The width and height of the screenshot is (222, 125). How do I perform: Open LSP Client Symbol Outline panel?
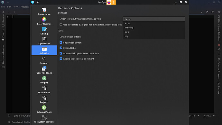(x=219, y=26)
